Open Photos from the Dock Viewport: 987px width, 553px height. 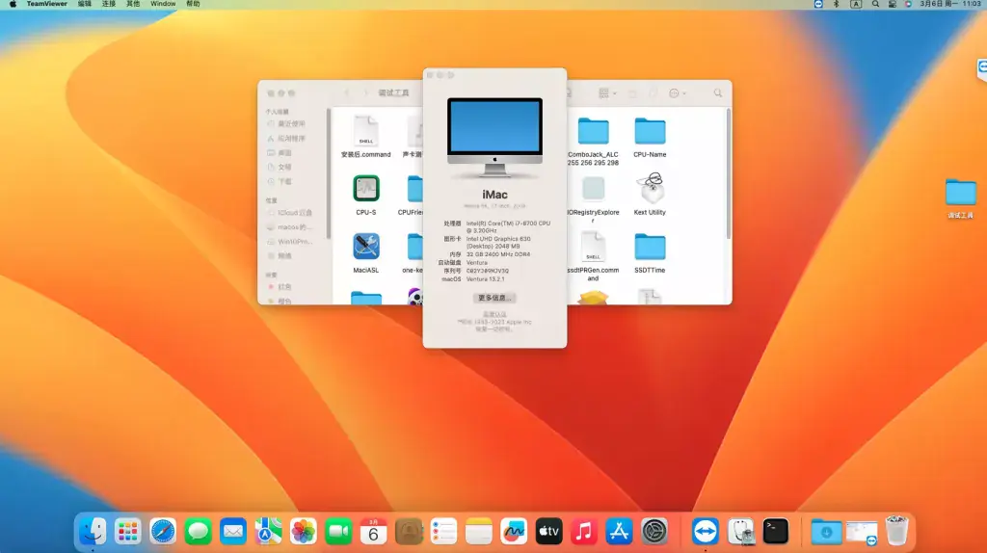tap(304, 532)
